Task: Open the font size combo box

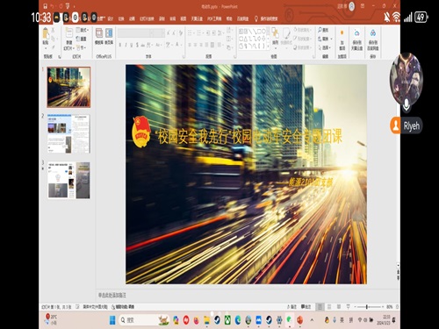Action: [160, 33]
